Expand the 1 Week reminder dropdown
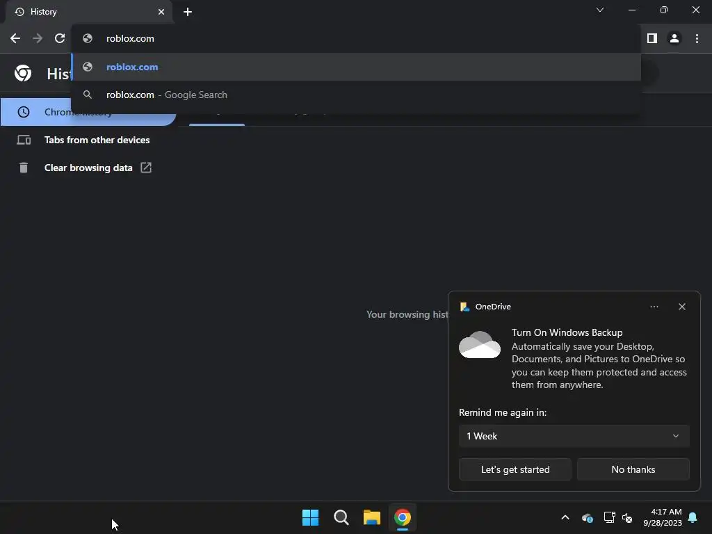 click(574, 436)
